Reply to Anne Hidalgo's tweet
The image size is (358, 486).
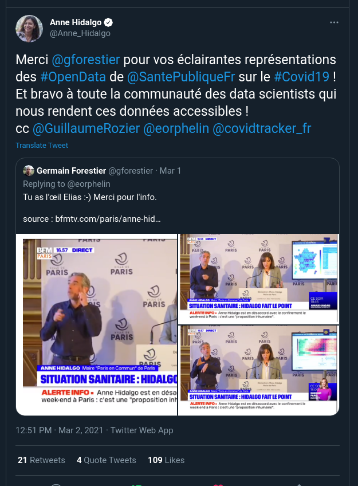56,484
